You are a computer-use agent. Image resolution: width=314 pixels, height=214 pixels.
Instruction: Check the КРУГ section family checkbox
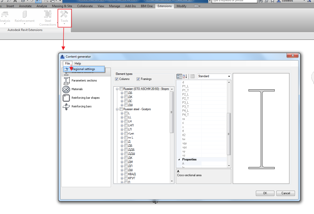[126, 178]
